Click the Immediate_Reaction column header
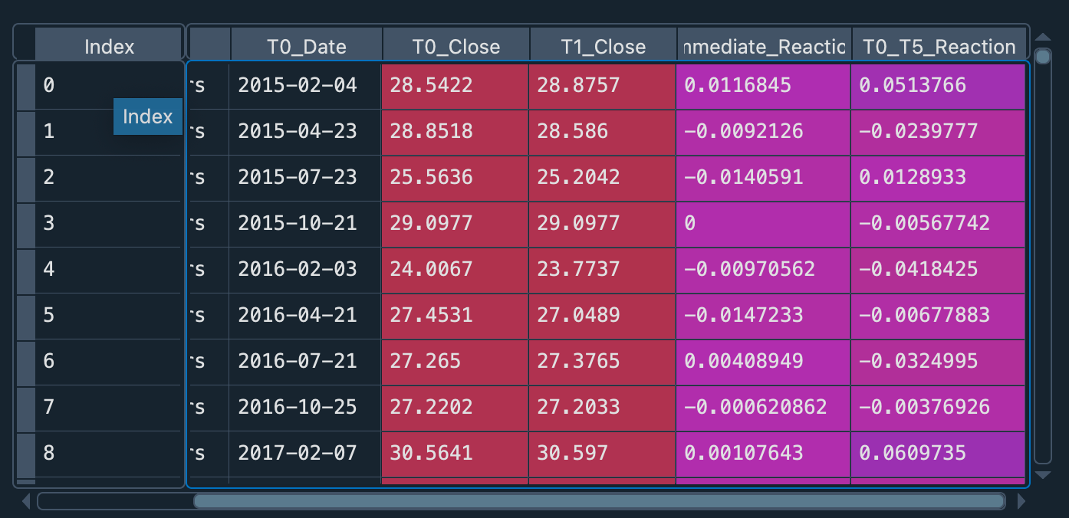This screenshot has height=518, width=1069. coord(763,47)
